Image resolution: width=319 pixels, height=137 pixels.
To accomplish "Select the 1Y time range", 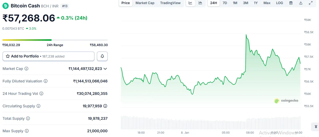I will point(256,3).
